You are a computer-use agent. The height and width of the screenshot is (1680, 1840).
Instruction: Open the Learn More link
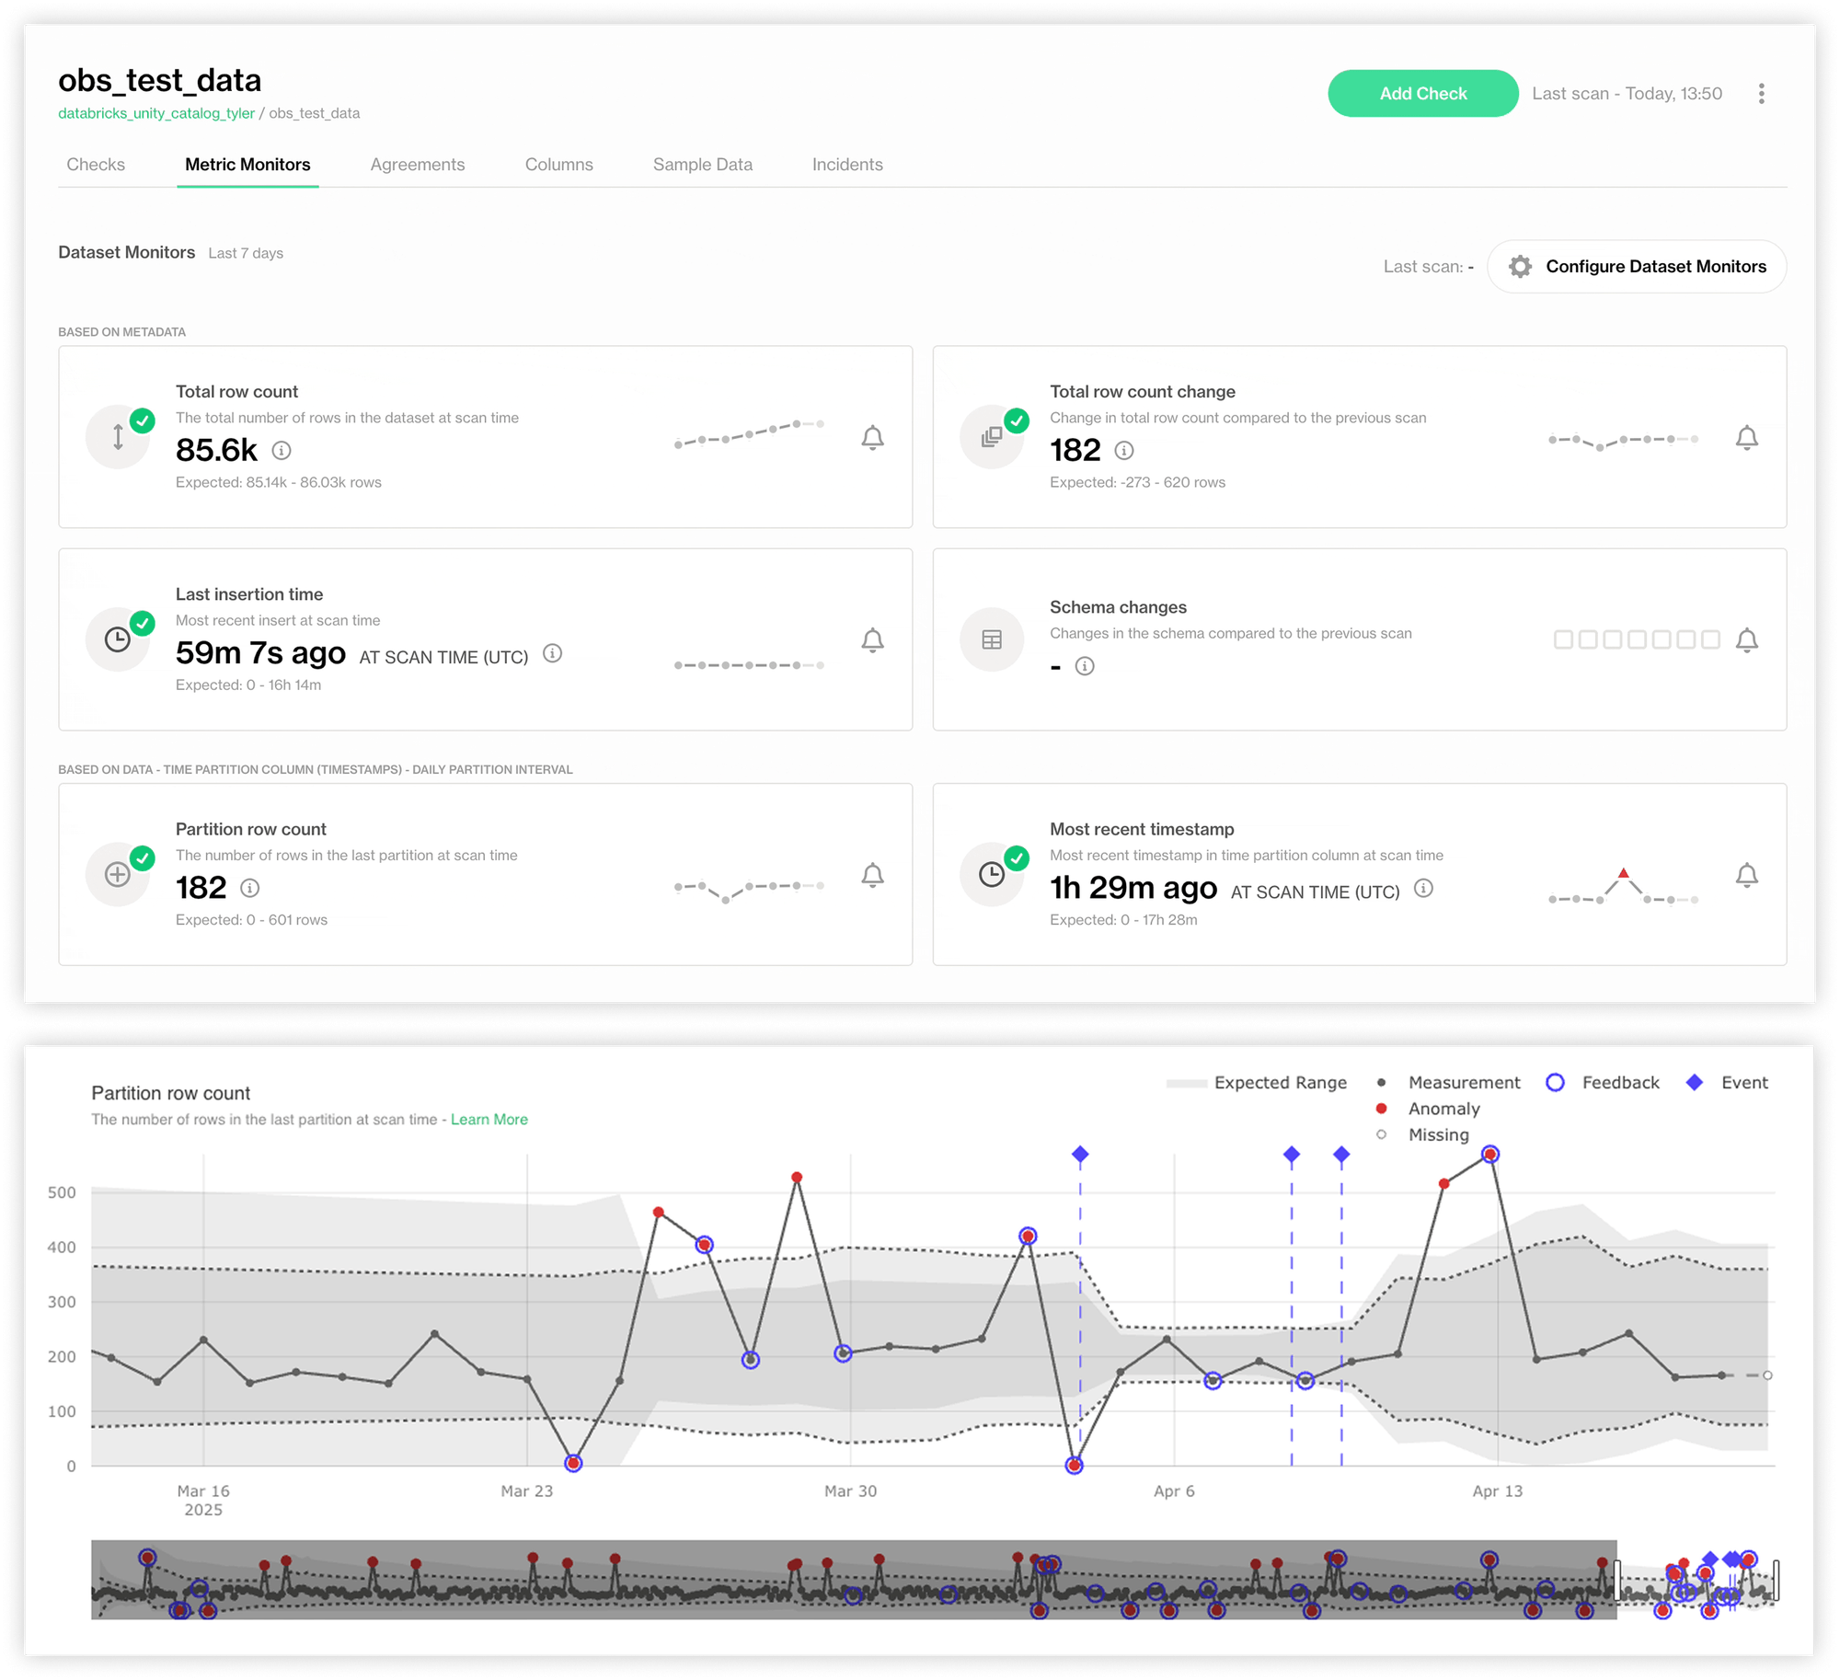[x=489, y=1119]
